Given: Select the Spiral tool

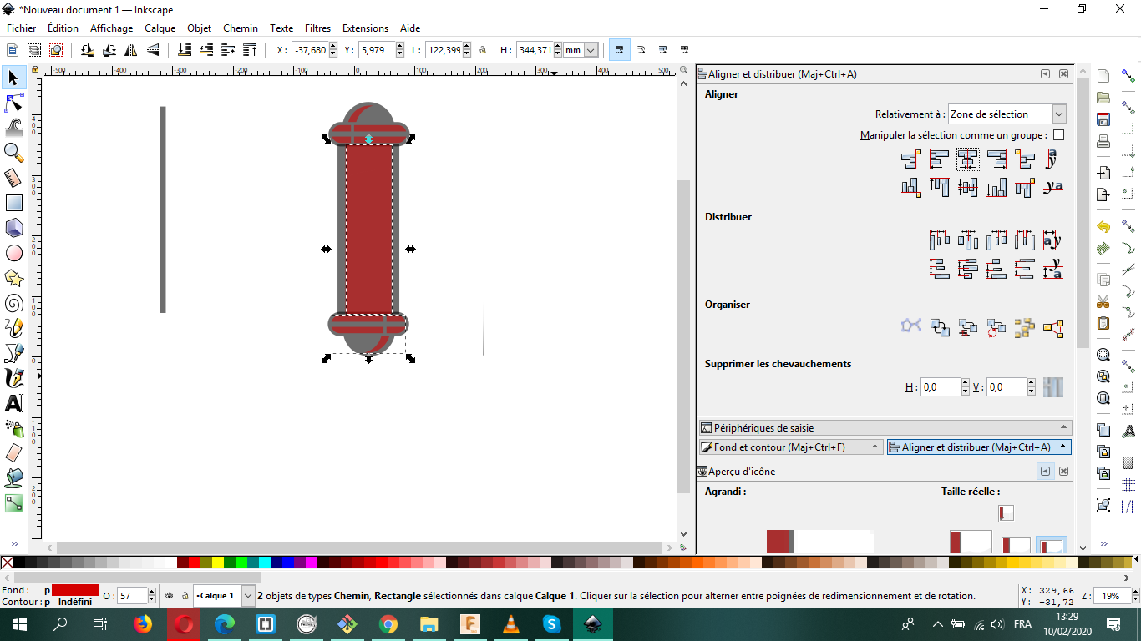Looking at the screenshot, I should 14,303.
